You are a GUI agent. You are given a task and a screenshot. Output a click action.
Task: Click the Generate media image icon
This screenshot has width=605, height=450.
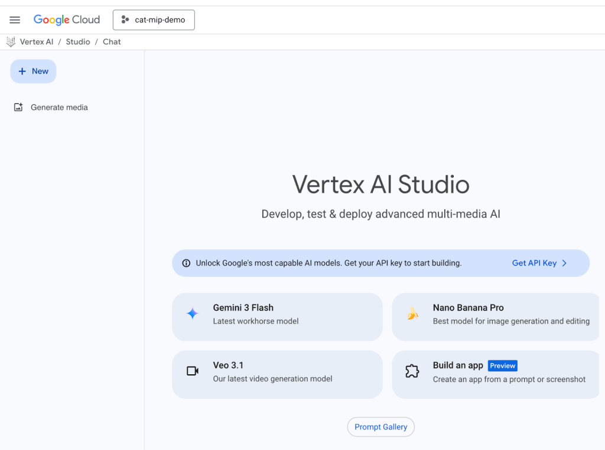(18, 108)
